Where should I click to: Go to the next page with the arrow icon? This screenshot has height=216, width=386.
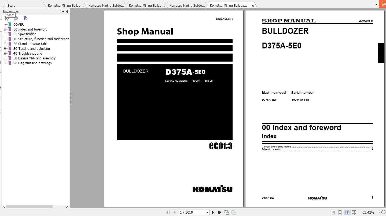(213, 212)
